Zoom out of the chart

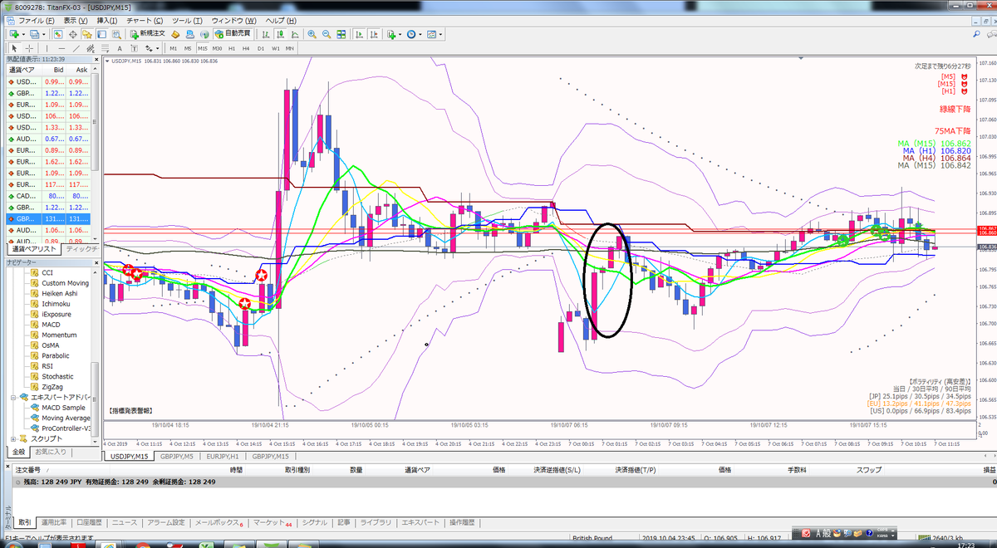point(327,34)
